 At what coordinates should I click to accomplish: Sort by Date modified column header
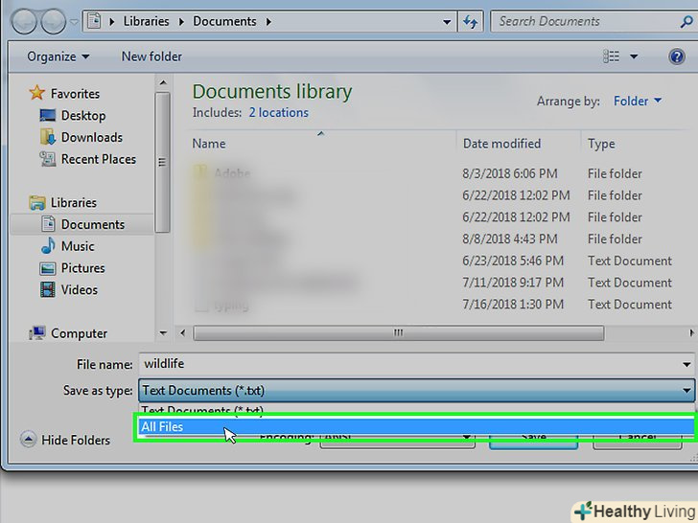[x=501, y=144]
